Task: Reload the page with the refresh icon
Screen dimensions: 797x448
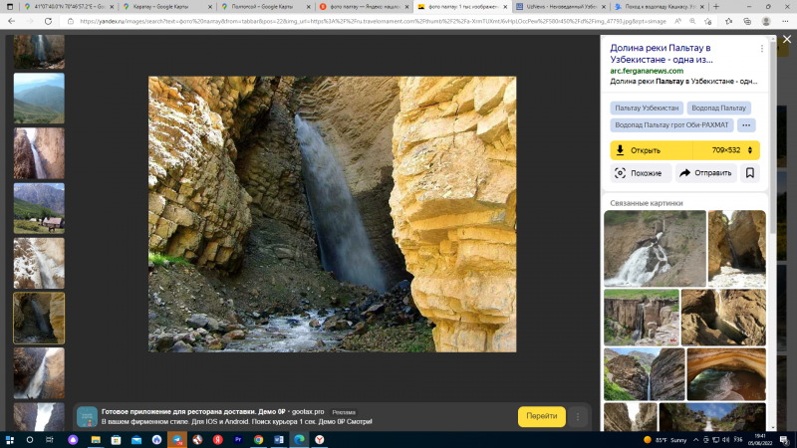Action: (48, 21)
